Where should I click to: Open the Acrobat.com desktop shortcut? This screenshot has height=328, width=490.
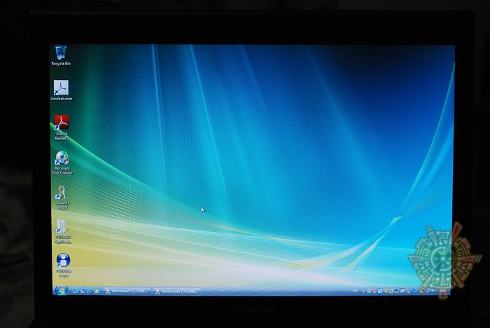coord(61,90)
